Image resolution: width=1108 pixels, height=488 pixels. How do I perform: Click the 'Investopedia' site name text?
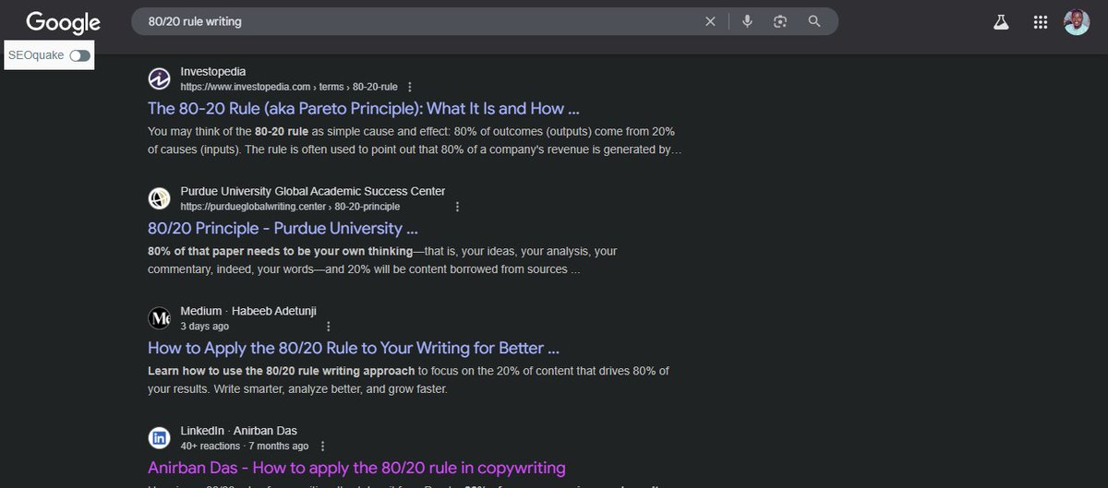point(213,71)
